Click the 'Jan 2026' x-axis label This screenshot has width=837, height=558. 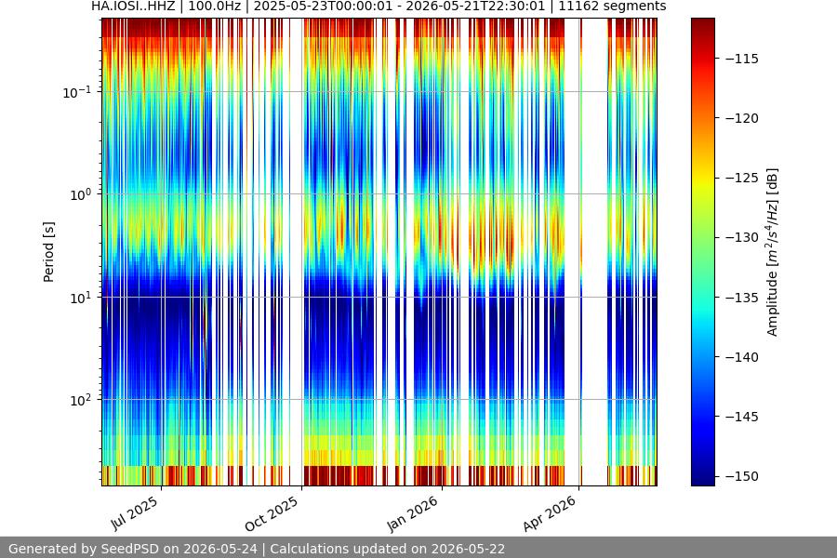click(412, 513)
